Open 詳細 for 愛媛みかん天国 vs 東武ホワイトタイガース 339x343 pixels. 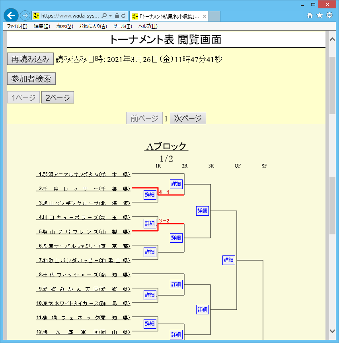(x=150, y=295)
